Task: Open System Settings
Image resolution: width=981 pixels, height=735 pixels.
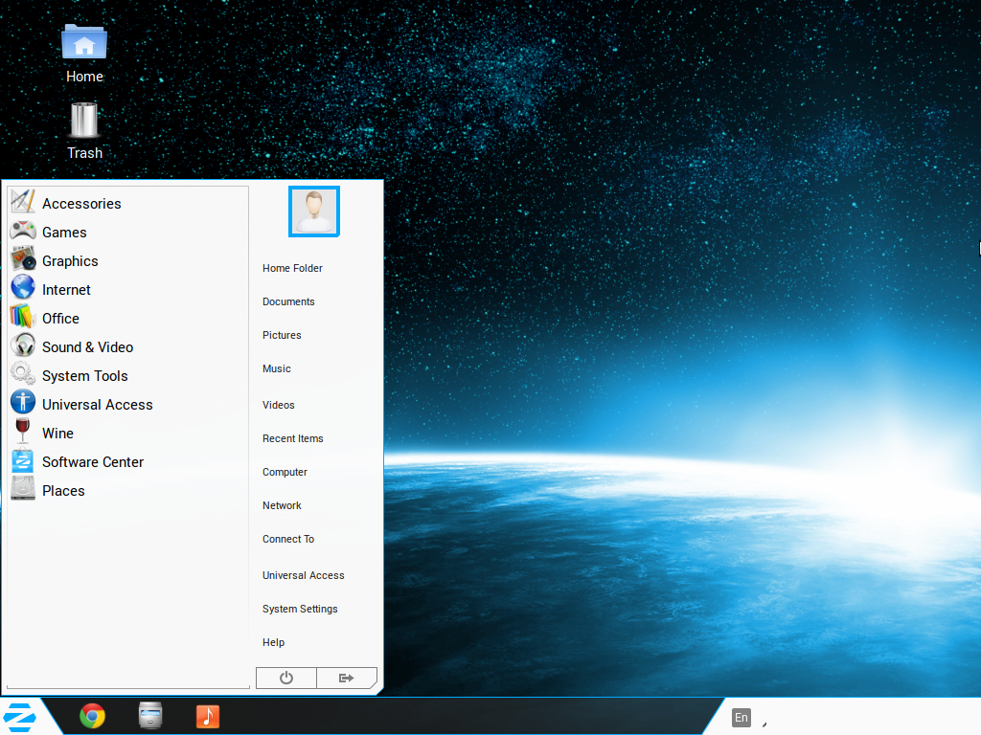Action: pos(300,610)
